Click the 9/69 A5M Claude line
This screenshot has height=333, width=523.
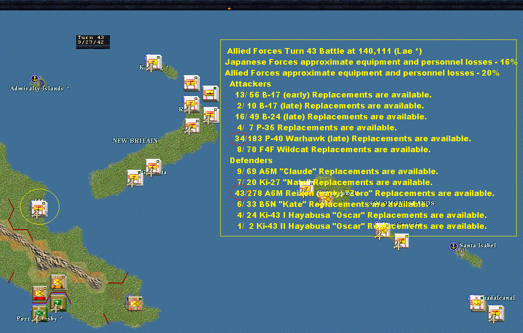pyautogui.click(x=337, y=172)
